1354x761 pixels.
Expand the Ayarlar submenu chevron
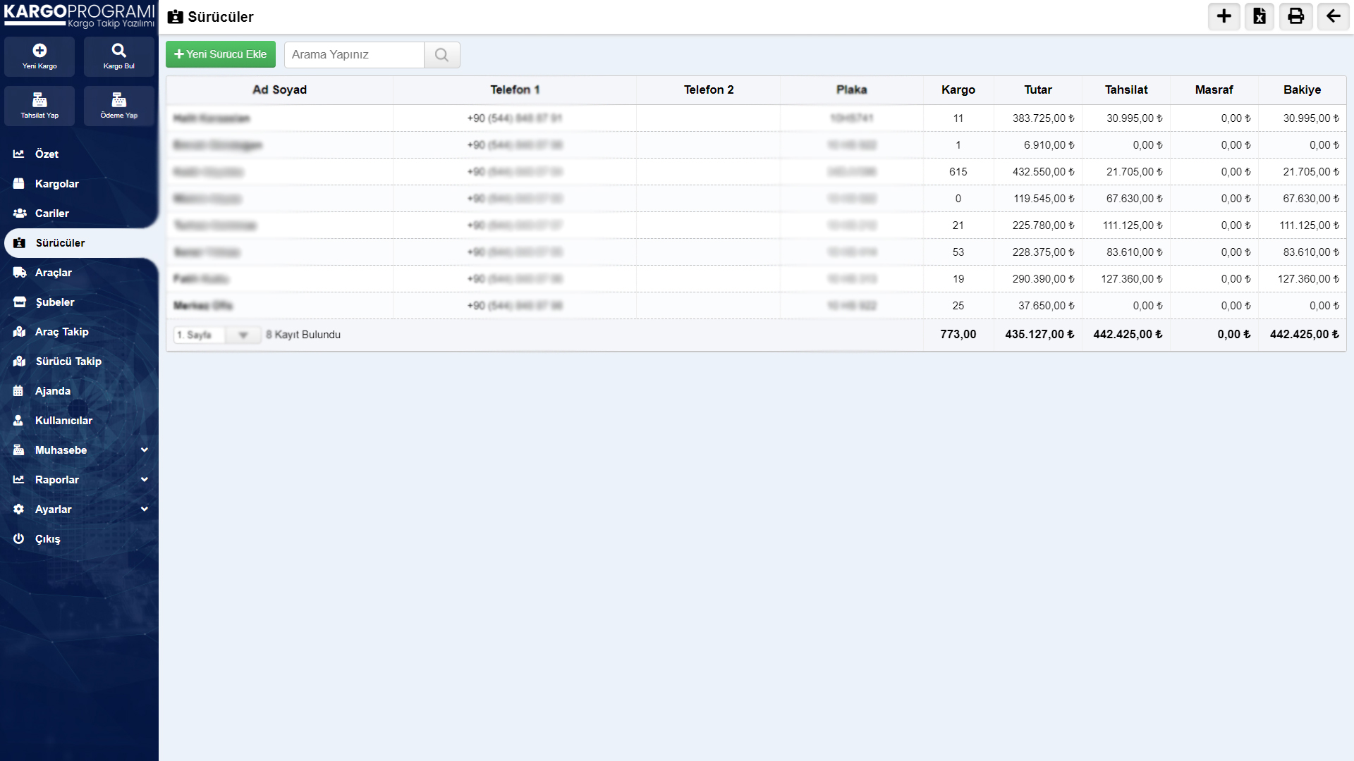click(x=145, y=509)
